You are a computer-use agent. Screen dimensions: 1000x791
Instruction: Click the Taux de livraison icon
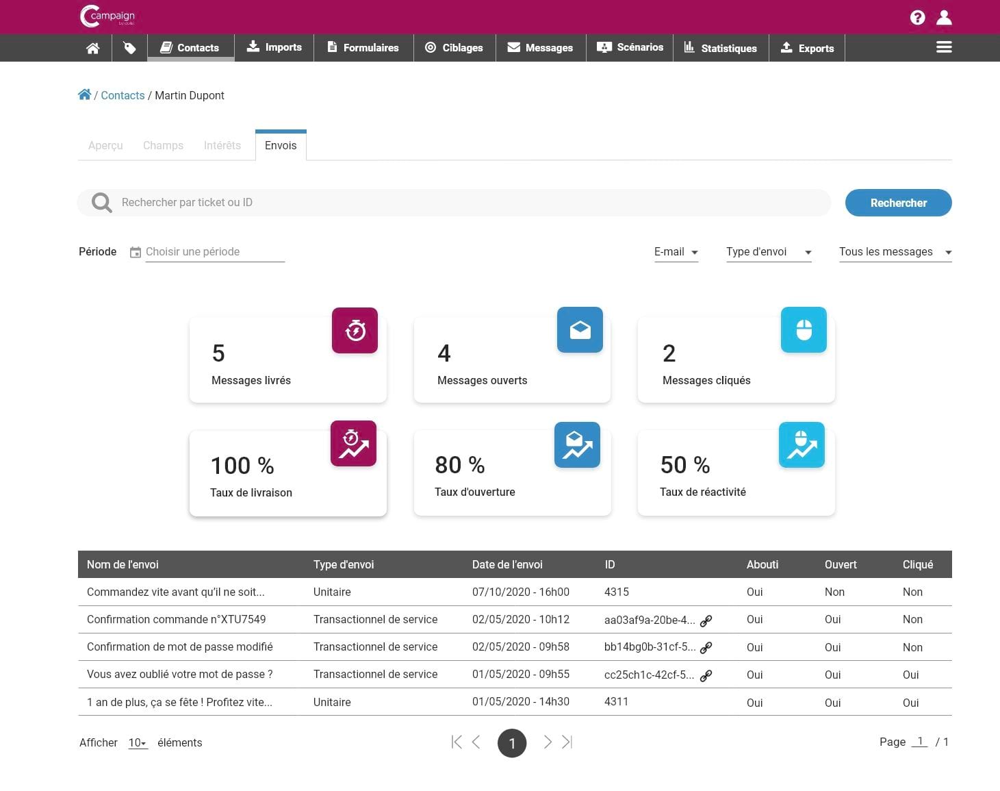pos(353,443)
